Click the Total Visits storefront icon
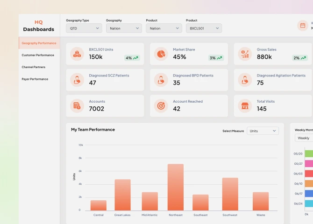The width and height of the screenshot is (313, 224). pos(245,106)
